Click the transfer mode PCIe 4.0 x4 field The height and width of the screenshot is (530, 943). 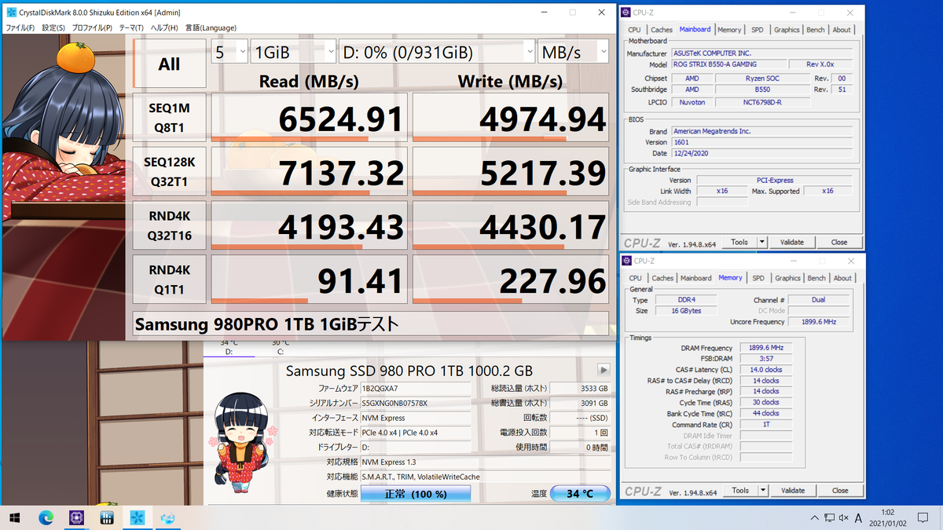(x=416, y=433)
